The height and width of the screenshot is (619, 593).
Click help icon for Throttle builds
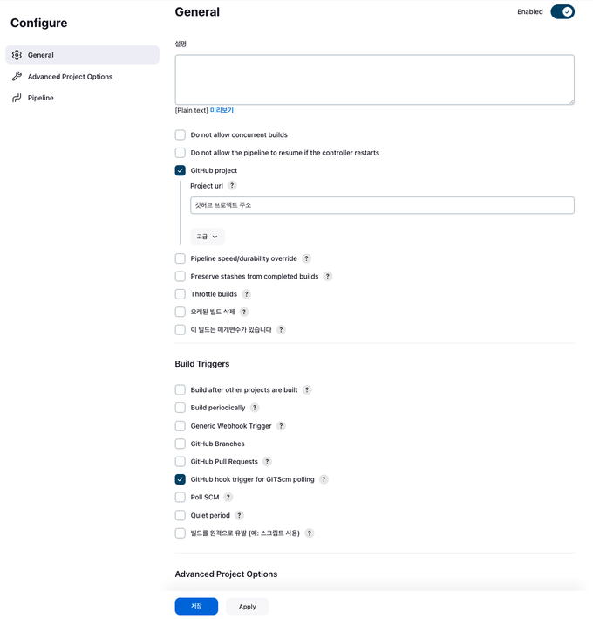click(247, 294)
